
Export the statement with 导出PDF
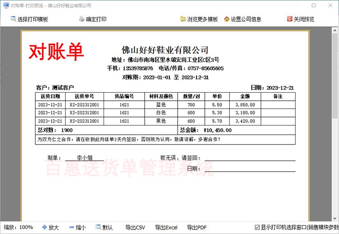click(197, 227)
